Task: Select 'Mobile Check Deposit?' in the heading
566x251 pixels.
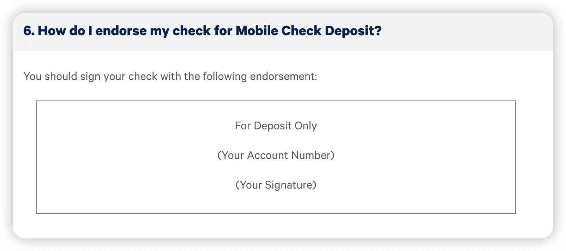Action: pyautogui.click(x=309, y=31)
